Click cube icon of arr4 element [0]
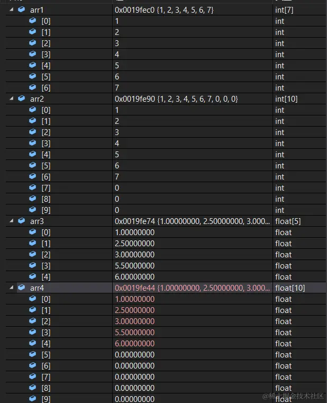The image size is (327, 403). click(x=33, y=299)
